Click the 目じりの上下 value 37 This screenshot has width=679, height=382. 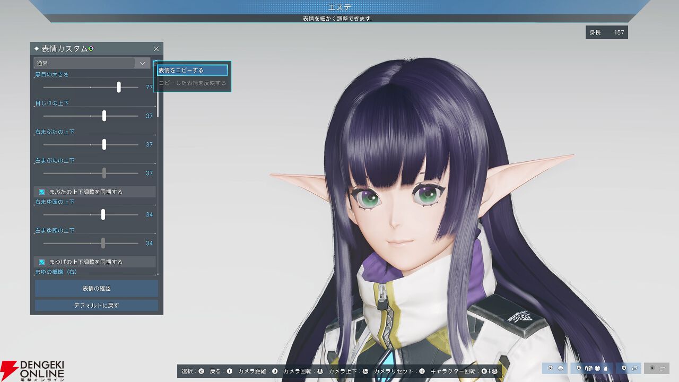(x=149, y=116)
